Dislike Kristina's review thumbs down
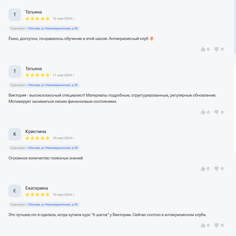 [217, 169]
